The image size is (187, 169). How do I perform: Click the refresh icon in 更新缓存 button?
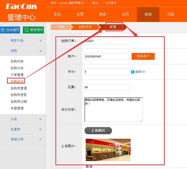click(x=27, y=30)
